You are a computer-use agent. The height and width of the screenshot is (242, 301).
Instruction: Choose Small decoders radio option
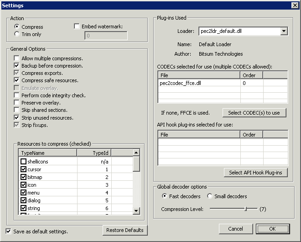tap(210, 196)
